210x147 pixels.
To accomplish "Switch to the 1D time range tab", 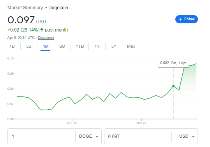I will click(x=12, y=46).
